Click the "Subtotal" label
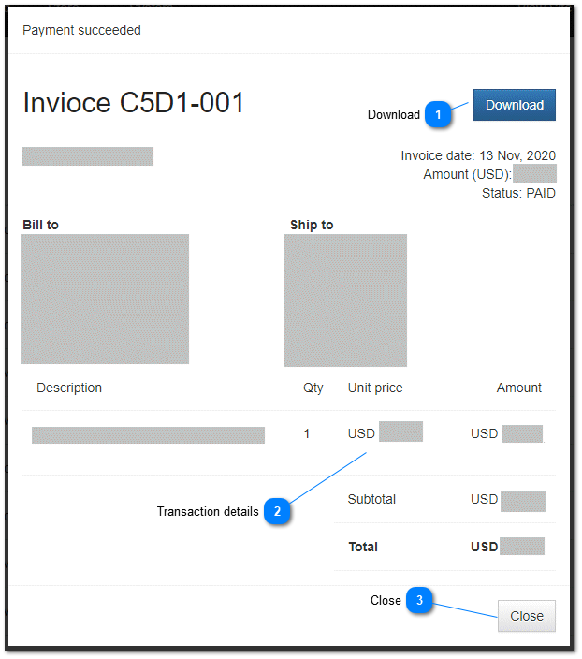The image size is (582, 659). (x=371, y=499)
